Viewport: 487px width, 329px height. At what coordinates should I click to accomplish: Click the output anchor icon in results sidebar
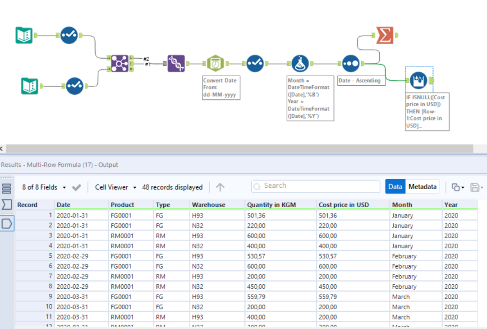pos(6,223)
